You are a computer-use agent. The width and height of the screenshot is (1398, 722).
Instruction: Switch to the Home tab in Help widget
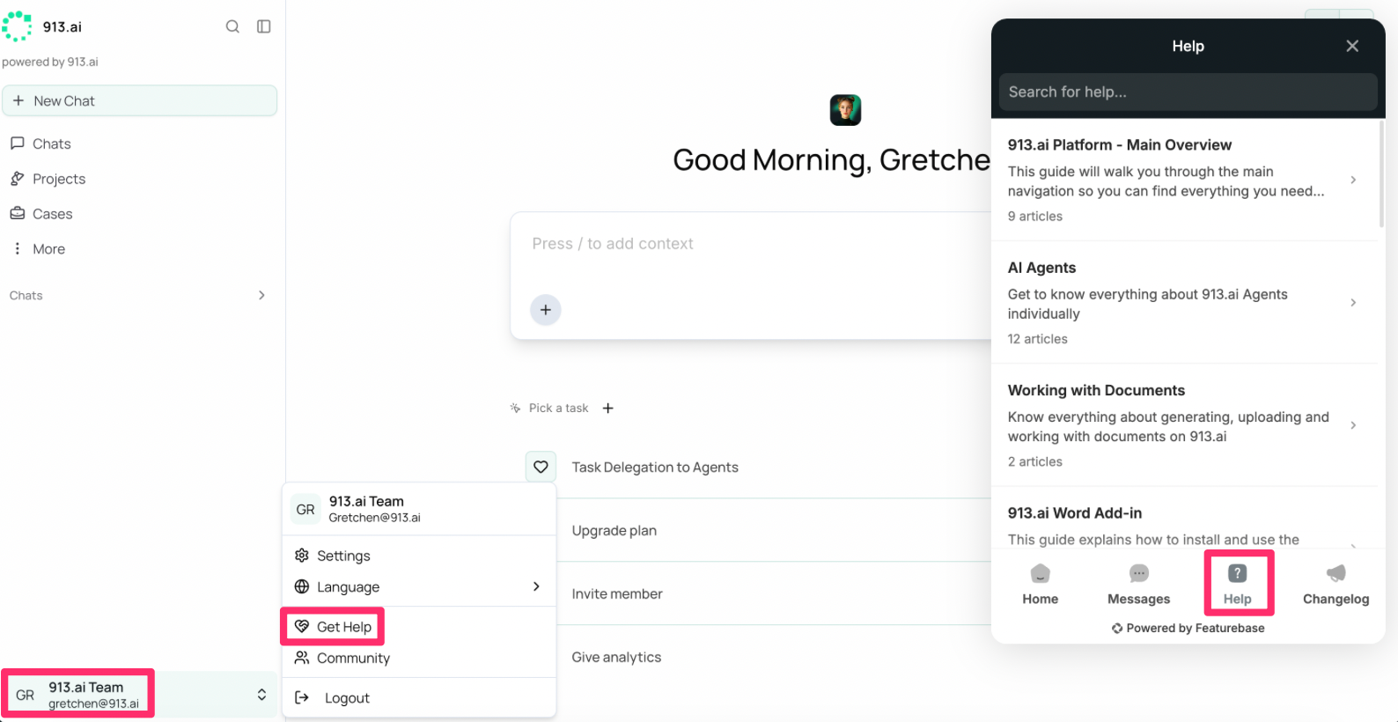click(x=1040, y=585)
